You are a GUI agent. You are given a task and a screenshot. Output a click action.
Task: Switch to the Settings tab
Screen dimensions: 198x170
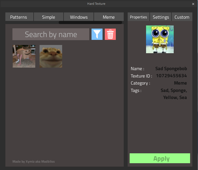click(161, 17)
